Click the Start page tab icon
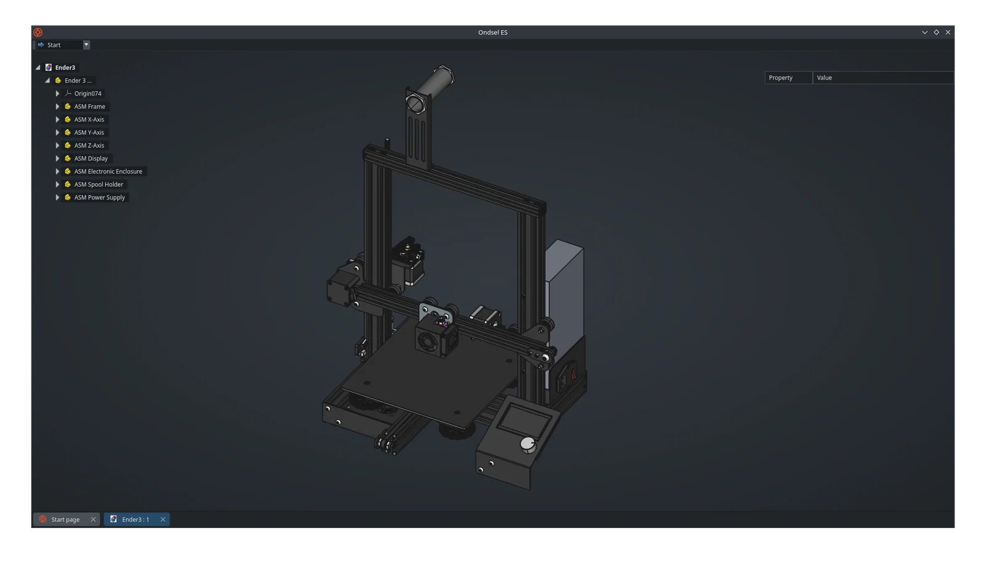This screenshot has height=565, width=986. [43, 519]
